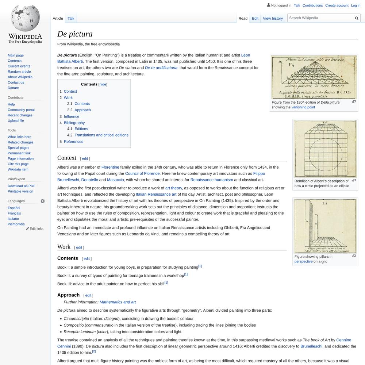Image resolution: width=365 pixels, height=365 pixels.
Task: Enlarge the pillars perspective figure icon
Action: coord(354,256)
